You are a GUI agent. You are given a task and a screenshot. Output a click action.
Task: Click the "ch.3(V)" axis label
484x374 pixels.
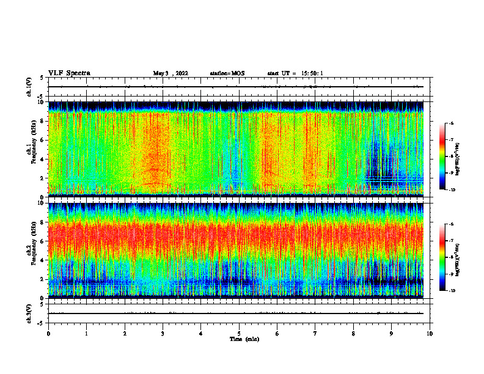click(29, 313)
